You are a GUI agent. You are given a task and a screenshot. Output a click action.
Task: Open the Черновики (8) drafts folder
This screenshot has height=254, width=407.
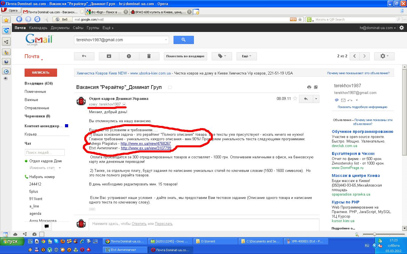(37, 116)
